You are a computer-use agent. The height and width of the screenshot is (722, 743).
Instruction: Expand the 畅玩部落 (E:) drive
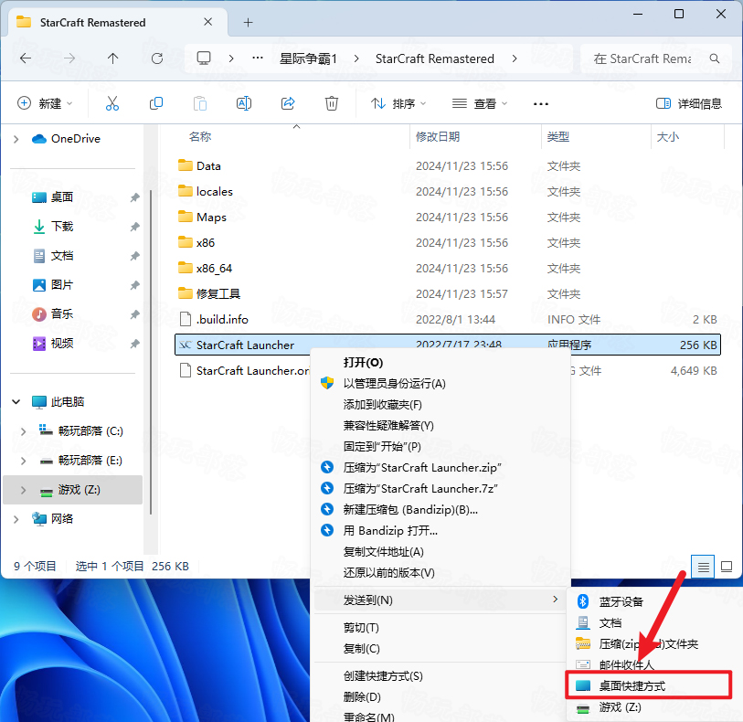[x=23, y=461]
